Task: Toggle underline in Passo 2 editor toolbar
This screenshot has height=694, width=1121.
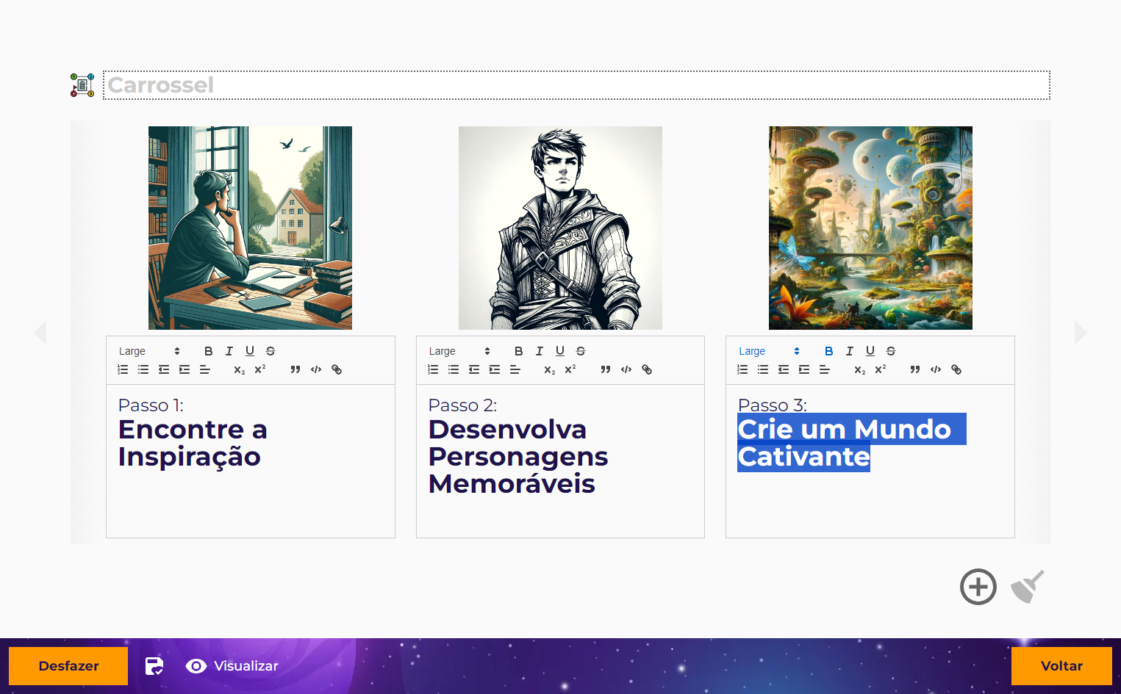Action: click(560, 351)
